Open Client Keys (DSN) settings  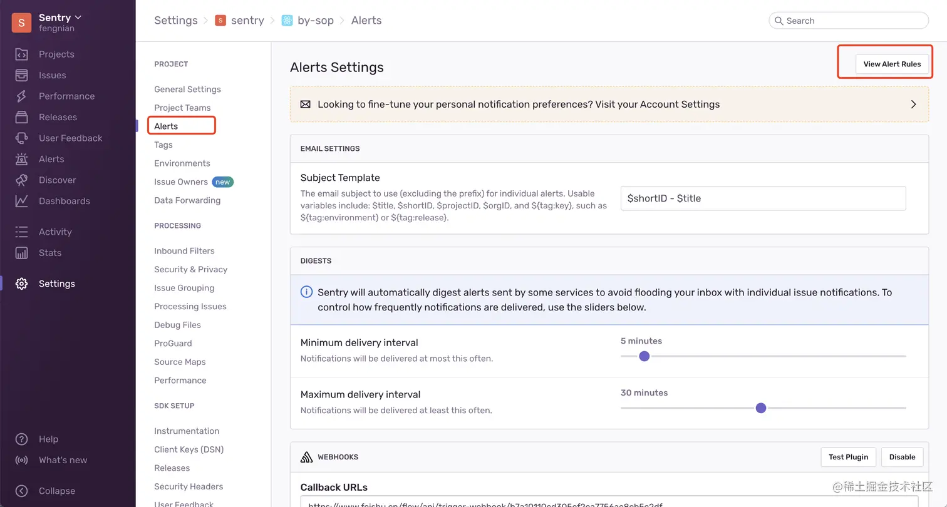[x=189, y=449]
